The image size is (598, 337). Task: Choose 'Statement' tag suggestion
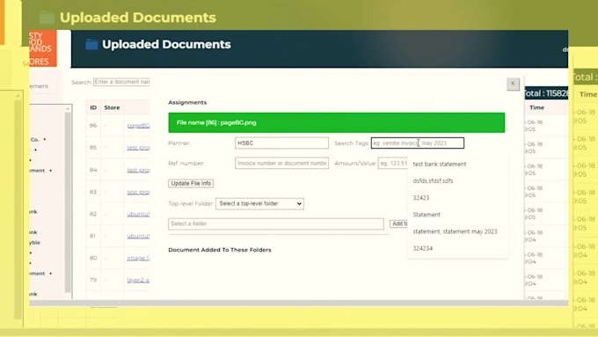tap(427, 215)
